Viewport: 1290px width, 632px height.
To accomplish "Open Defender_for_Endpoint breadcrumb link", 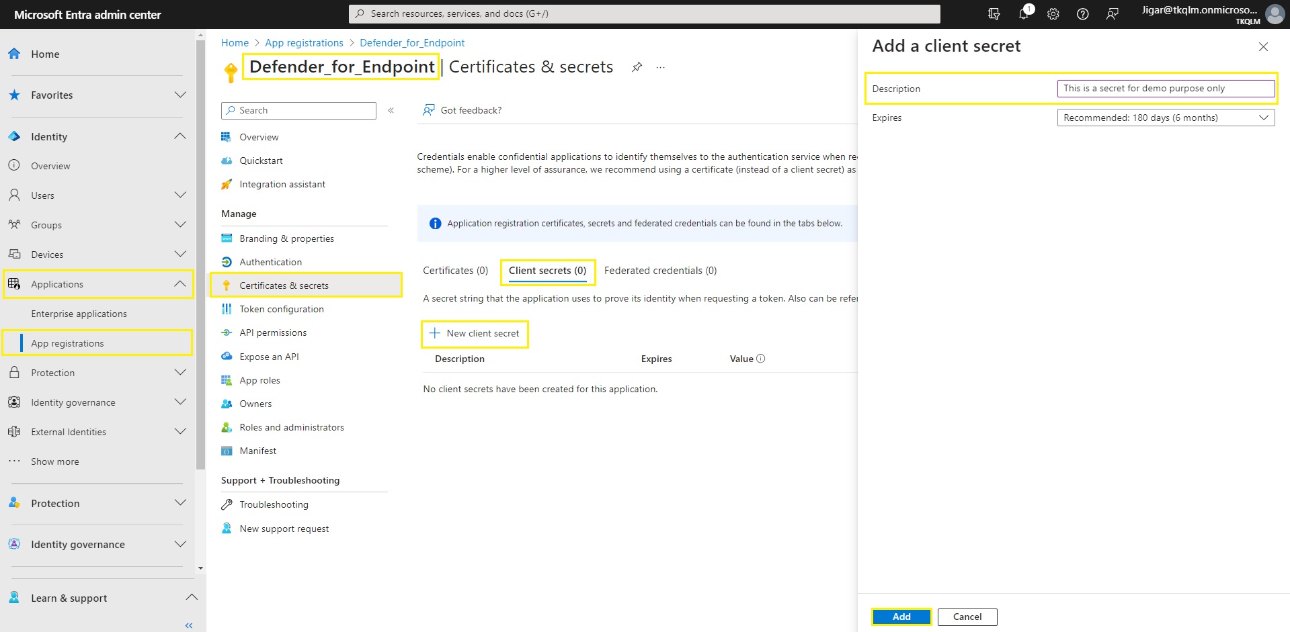I will [x=412, y=43].
